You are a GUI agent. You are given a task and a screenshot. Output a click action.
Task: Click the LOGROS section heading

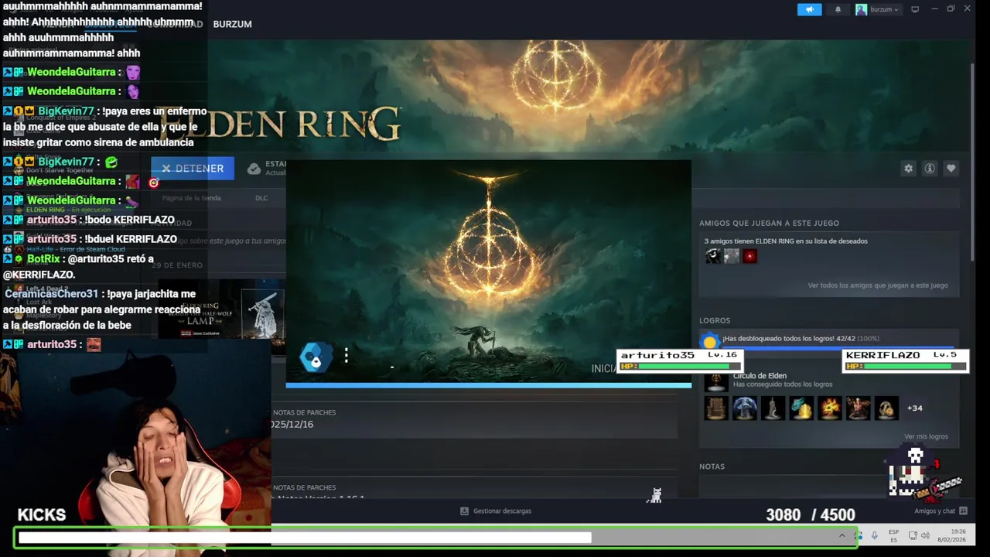coord(715,320)
